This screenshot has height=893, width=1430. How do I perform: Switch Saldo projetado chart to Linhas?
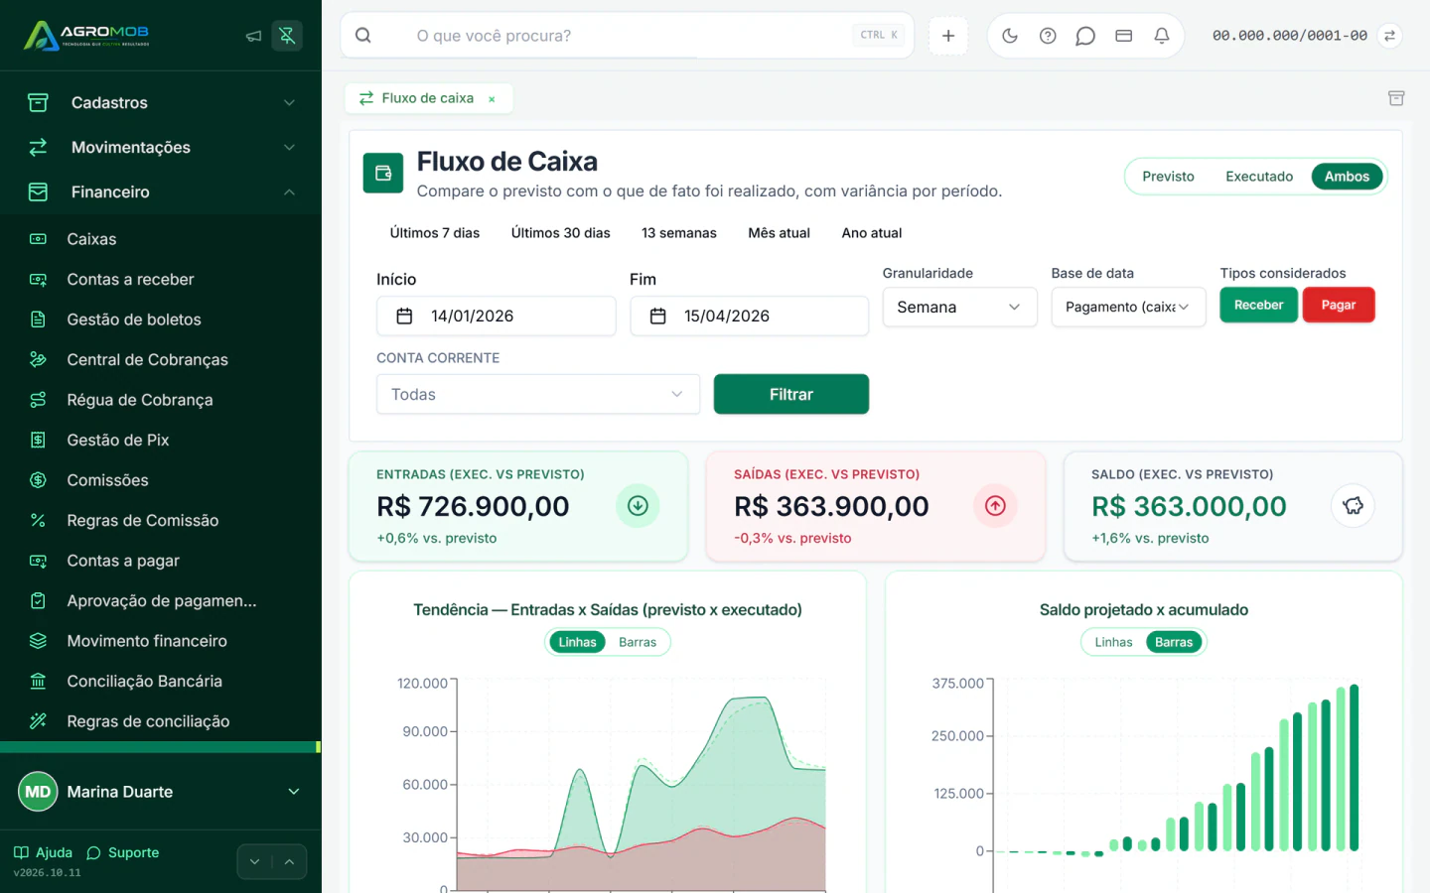pos(1113,643)
